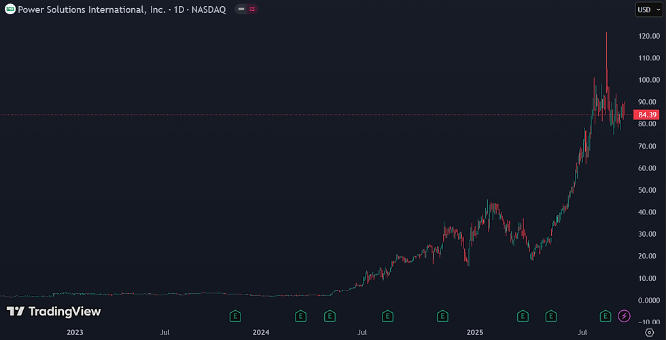Click the 60.00 price axis label

click(x=648, y=168)
